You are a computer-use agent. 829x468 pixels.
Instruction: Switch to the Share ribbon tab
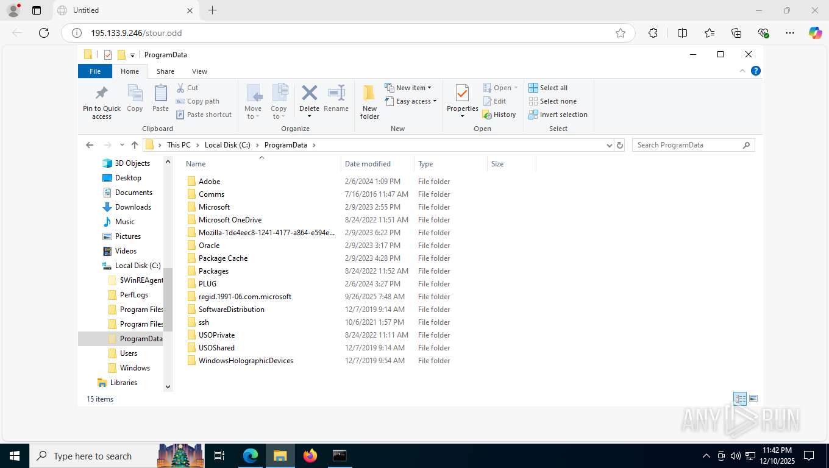click(165, 71)
